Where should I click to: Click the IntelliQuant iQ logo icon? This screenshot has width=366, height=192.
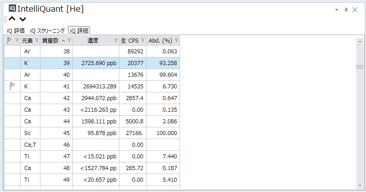pyautogui.click(x=13, y=8)
